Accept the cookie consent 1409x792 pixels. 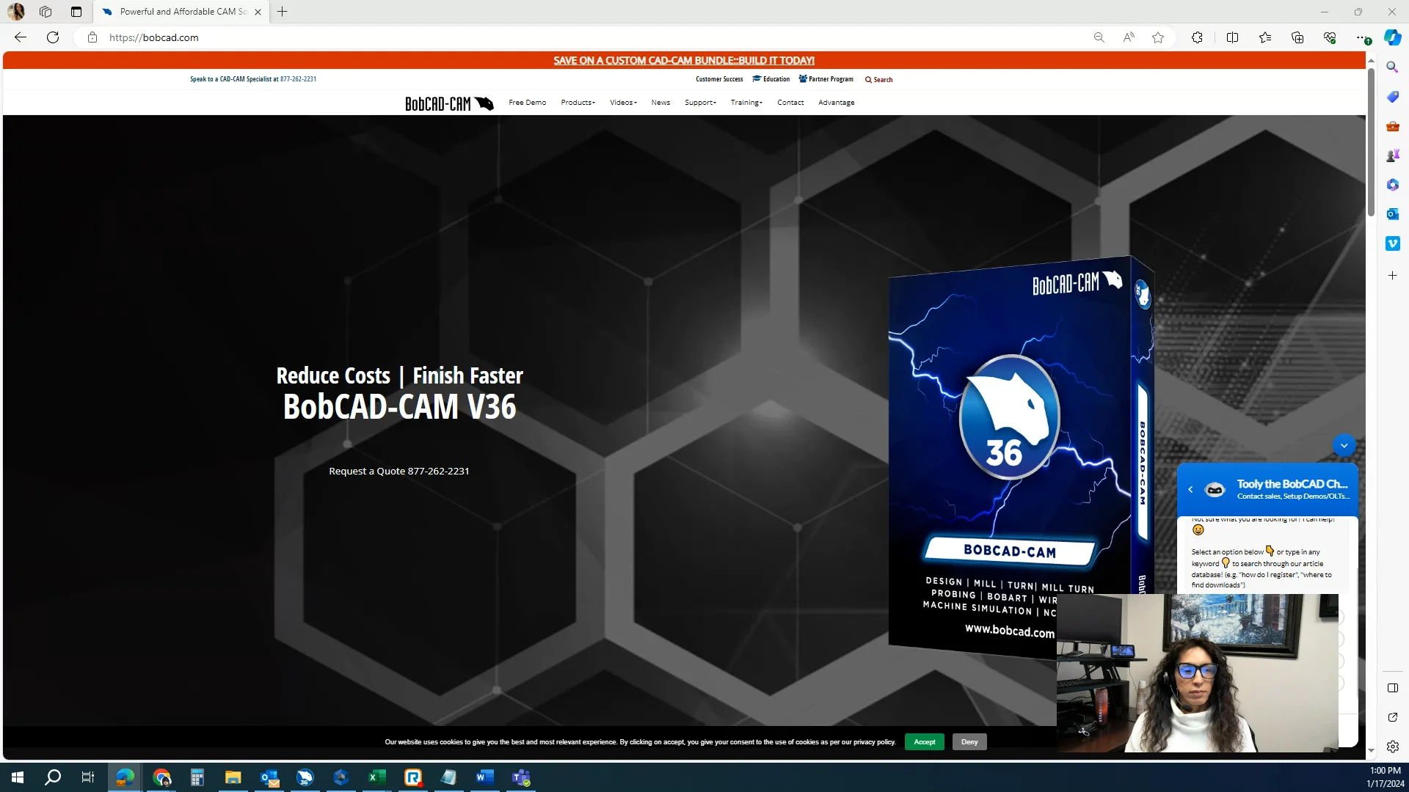[x=924, y=742]
